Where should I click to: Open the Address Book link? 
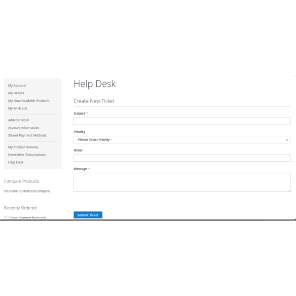18,120
